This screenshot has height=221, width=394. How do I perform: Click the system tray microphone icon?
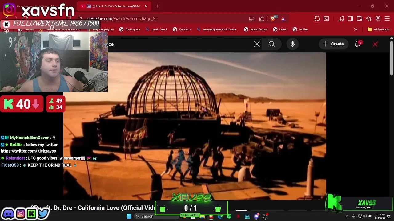pos(353,216)
